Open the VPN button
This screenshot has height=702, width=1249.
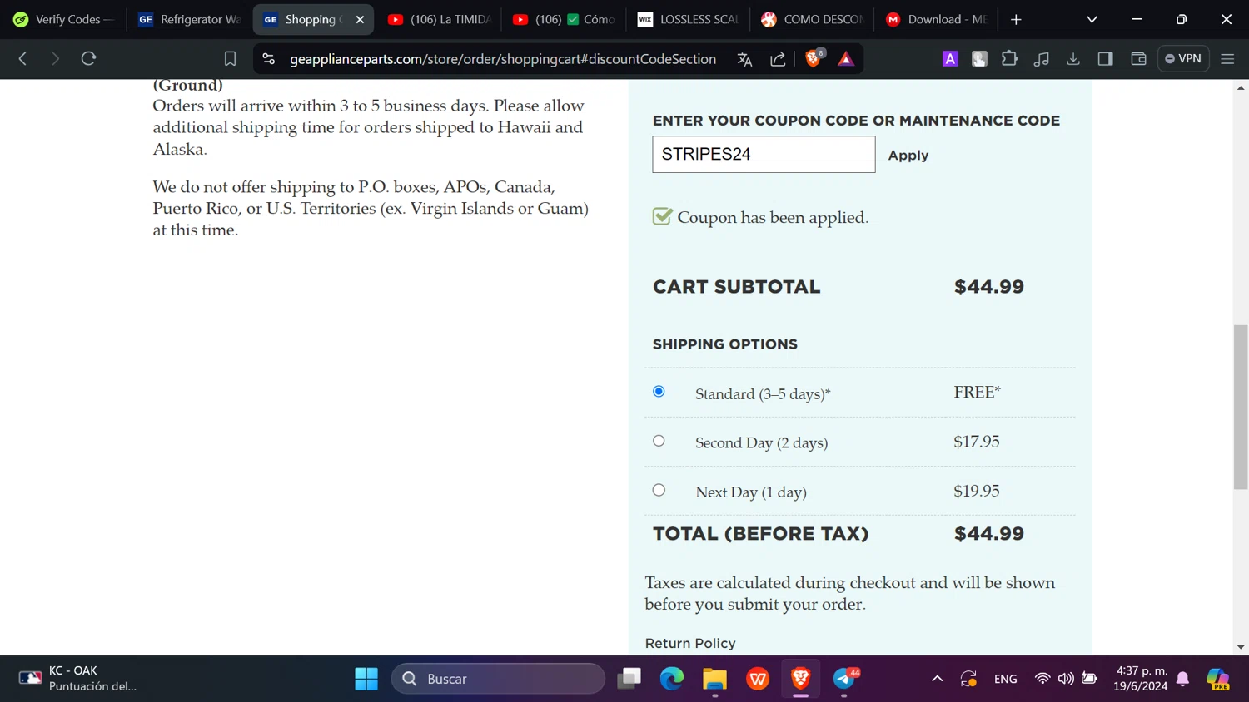click(x=1183, y=58)
